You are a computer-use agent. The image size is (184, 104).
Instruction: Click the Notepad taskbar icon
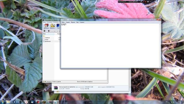click(x=56, y=102)
